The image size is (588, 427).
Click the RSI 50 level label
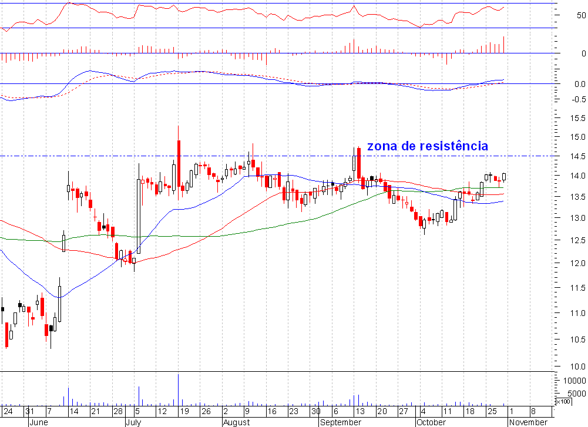pyautogui.click(x=582, y=15)
